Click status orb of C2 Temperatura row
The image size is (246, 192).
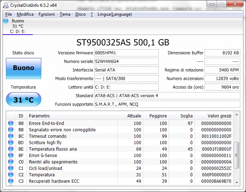click(x=11, y=175)
